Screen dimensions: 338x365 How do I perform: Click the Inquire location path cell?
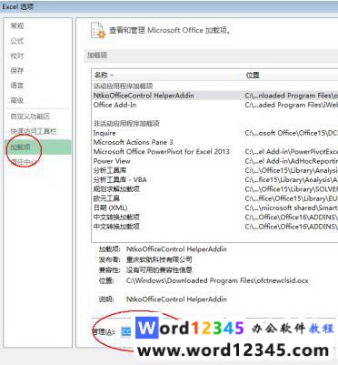pos(291,133)
